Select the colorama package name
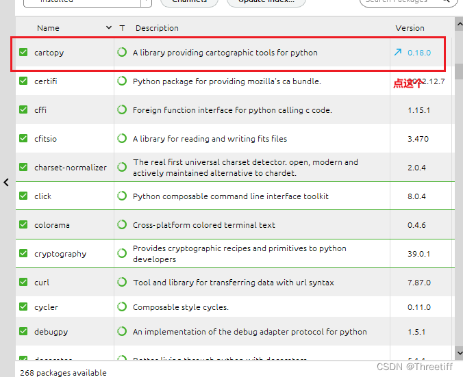 point(52,225)
